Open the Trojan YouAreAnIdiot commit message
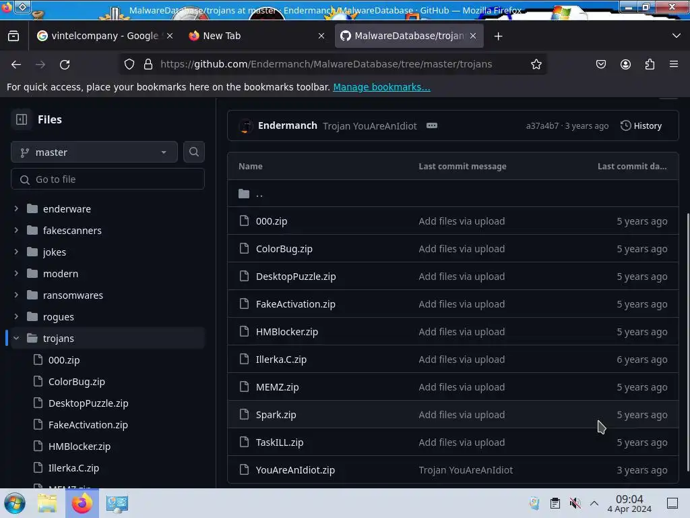 pos(370,126)
